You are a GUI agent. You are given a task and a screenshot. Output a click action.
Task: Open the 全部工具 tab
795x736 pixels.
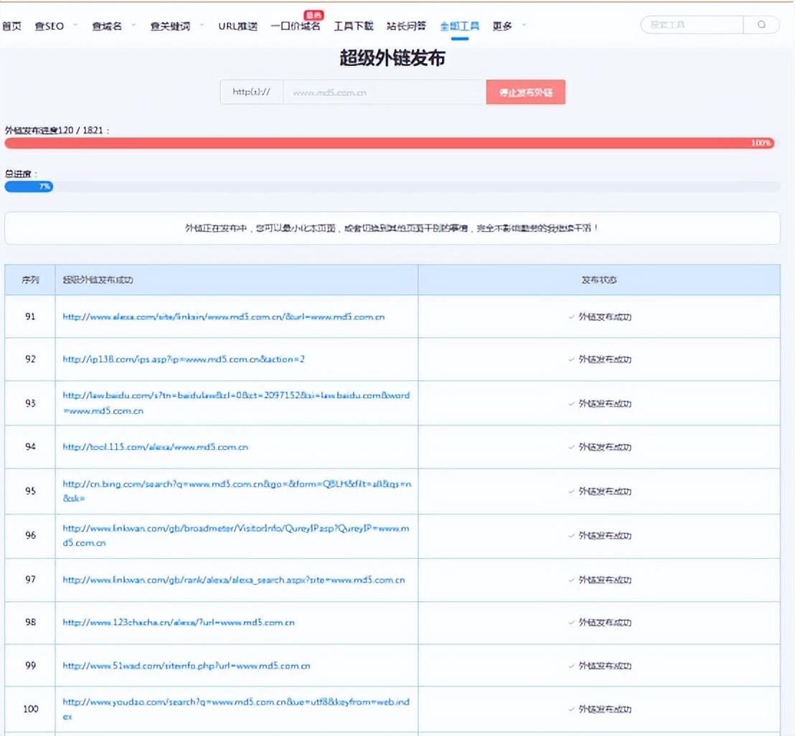[x=459, y=26]
